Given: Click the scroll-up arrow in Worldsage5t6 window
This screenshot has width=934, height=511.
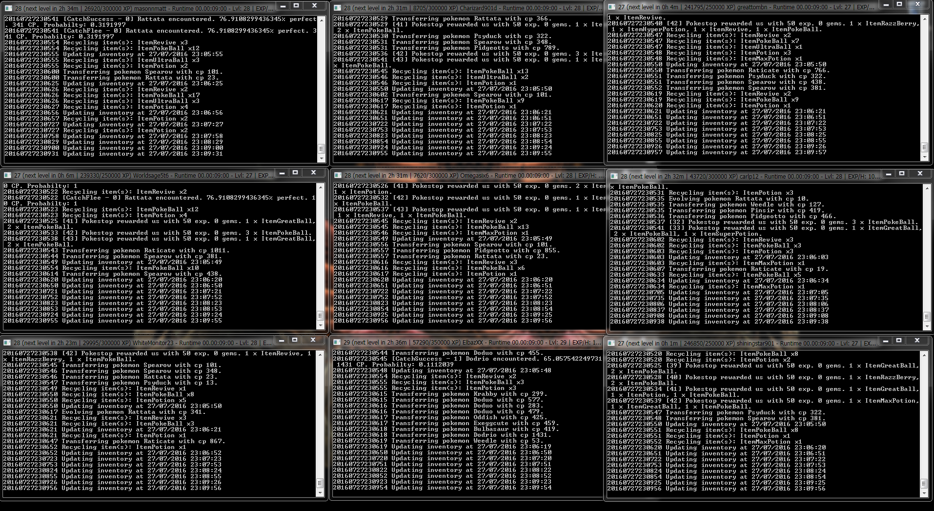Looking at the screenshot, I should 321,187.
